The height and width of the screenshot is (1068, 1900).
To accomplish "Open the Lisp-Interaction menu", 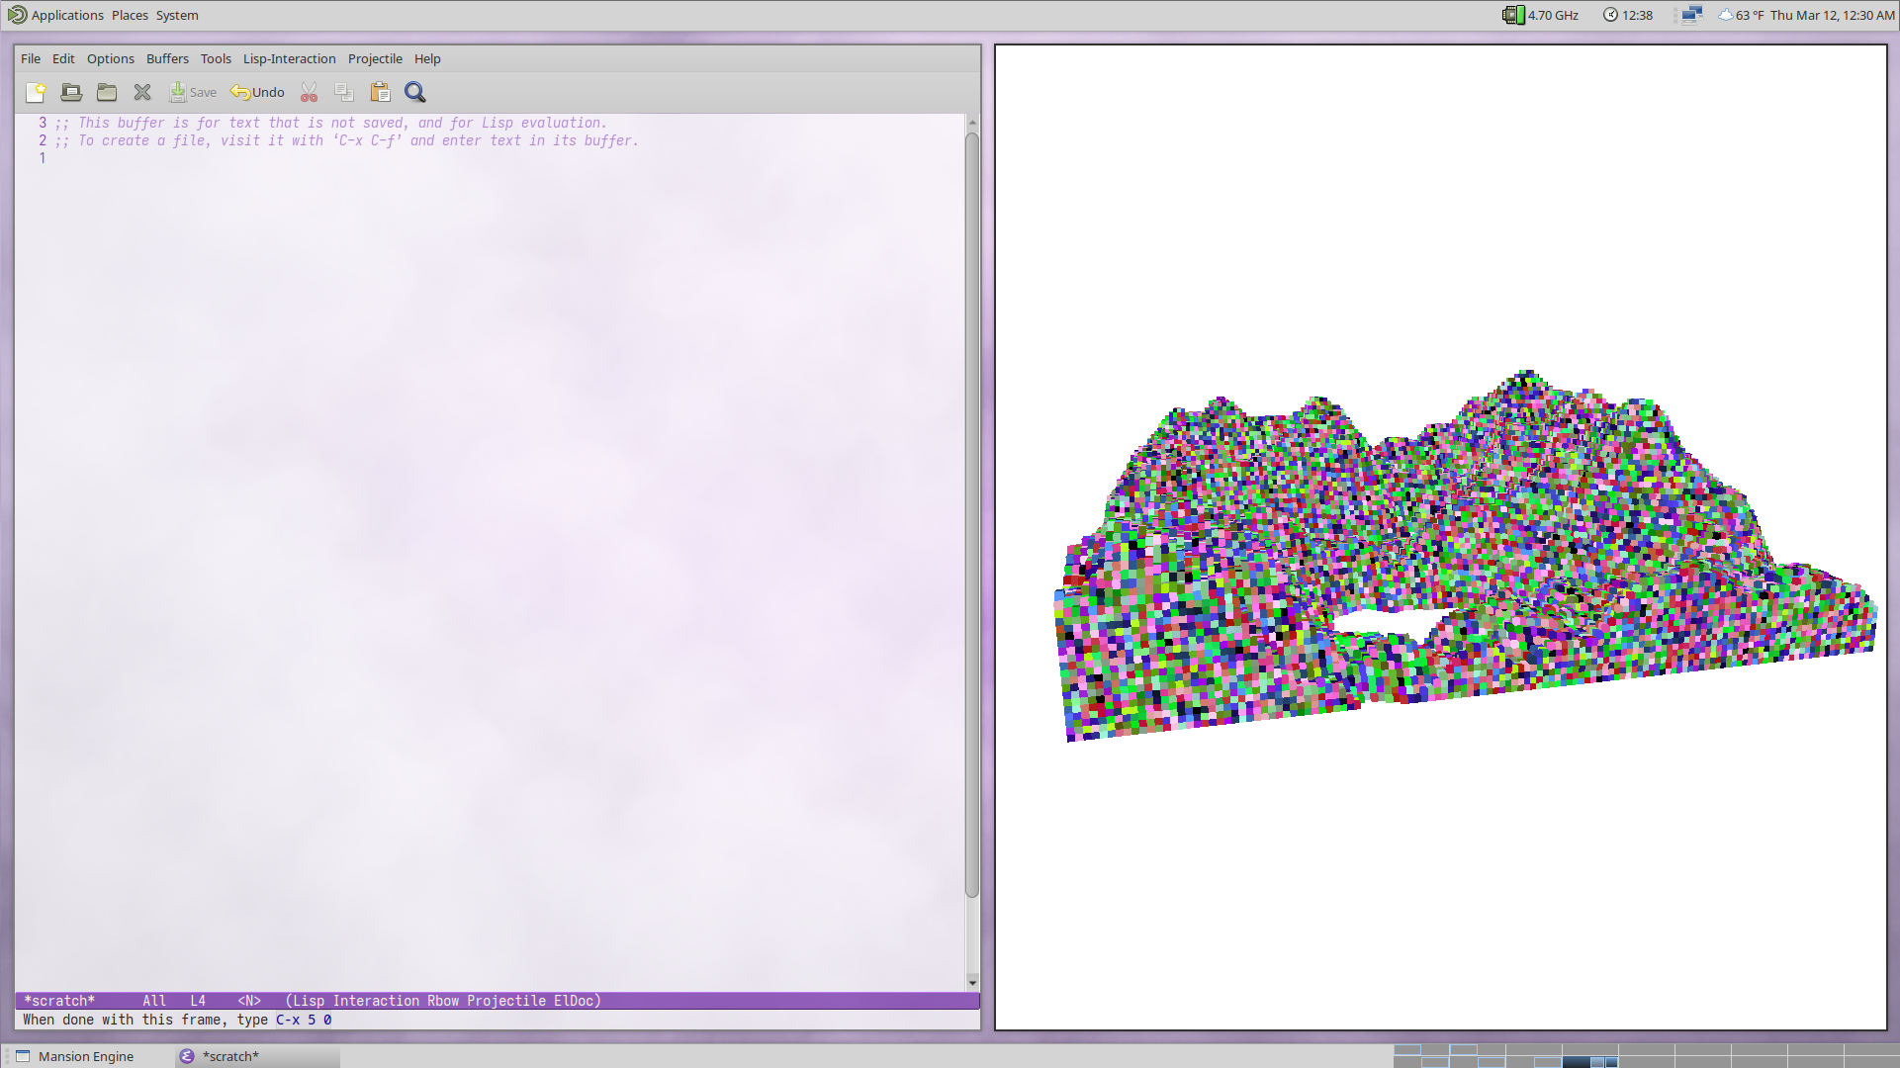I will pyautogui.click(x=289, y=58).
